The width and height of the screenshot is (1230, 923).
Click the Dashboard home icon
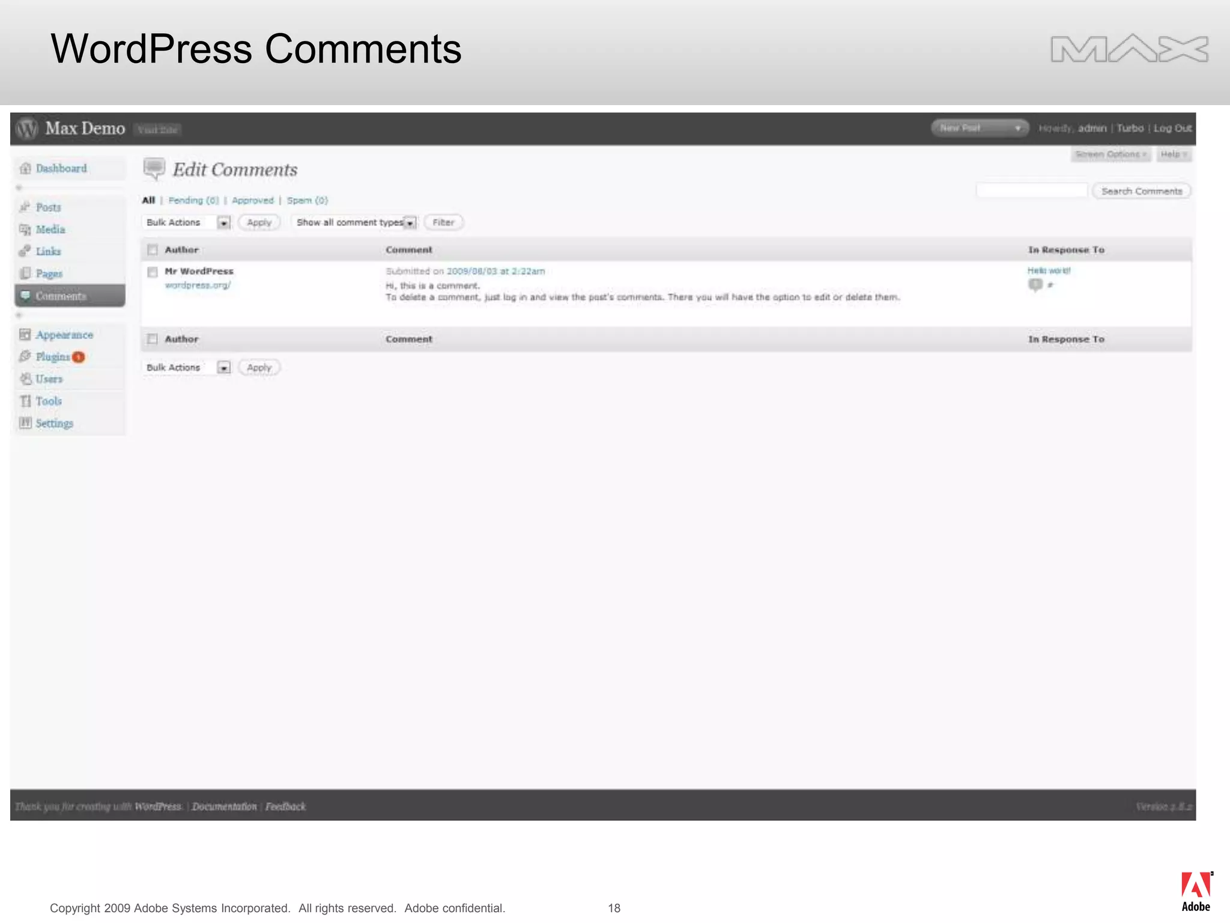pyautogui.click(x=25, y=168)
